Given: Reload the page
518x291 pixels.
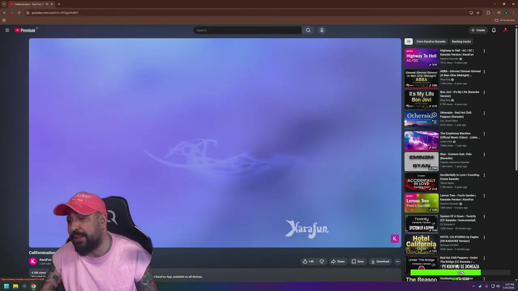Looking at the screenshot, I should pyautogui.click(x=19, y=13).
